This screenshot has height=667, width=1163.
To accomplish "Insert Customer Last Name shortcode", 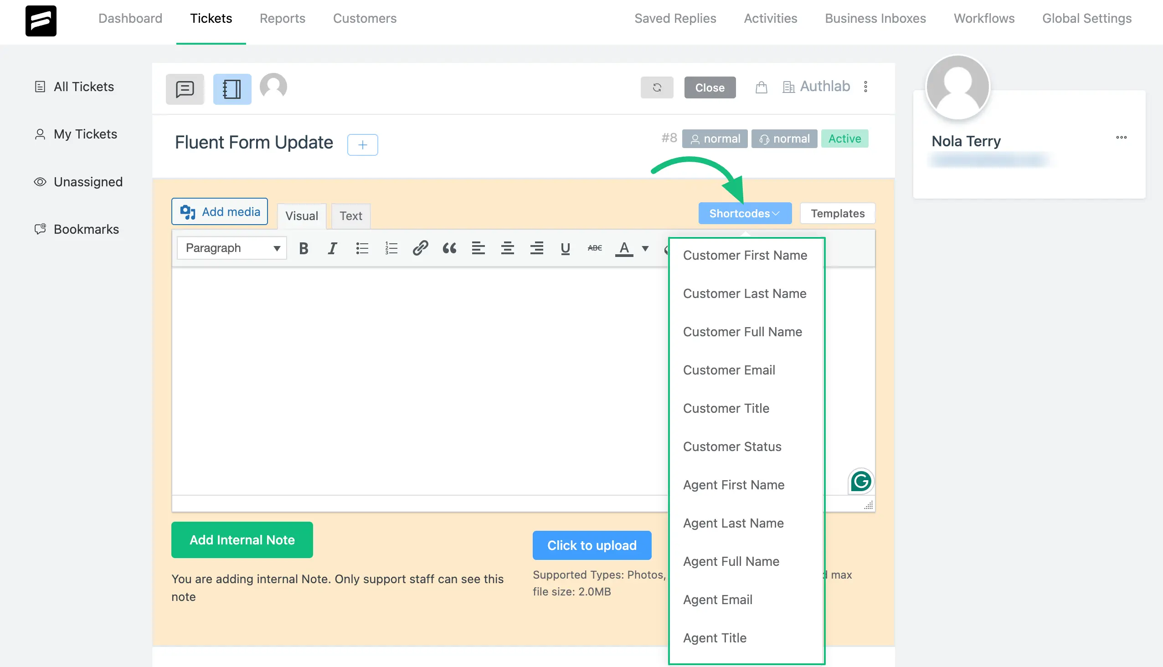I will point(746,294).
